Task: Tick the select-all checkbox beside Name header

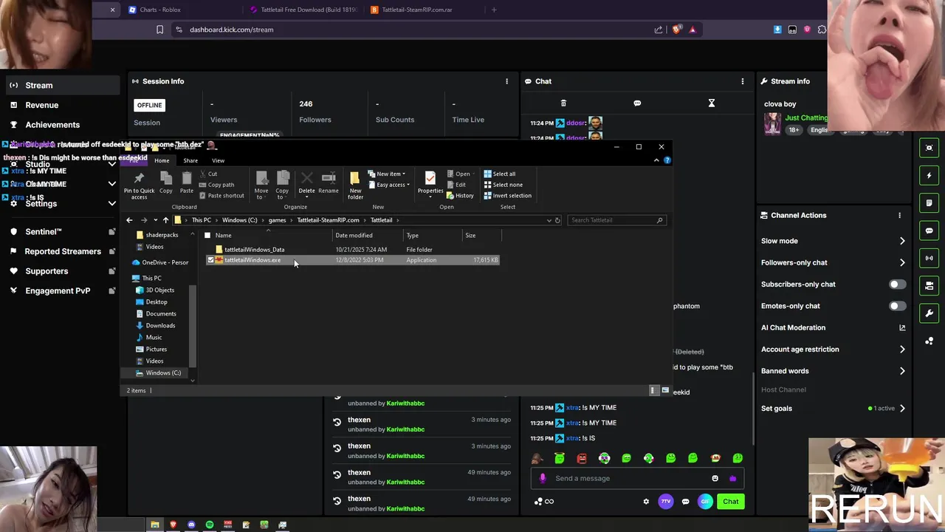Action: coord(207,236)
